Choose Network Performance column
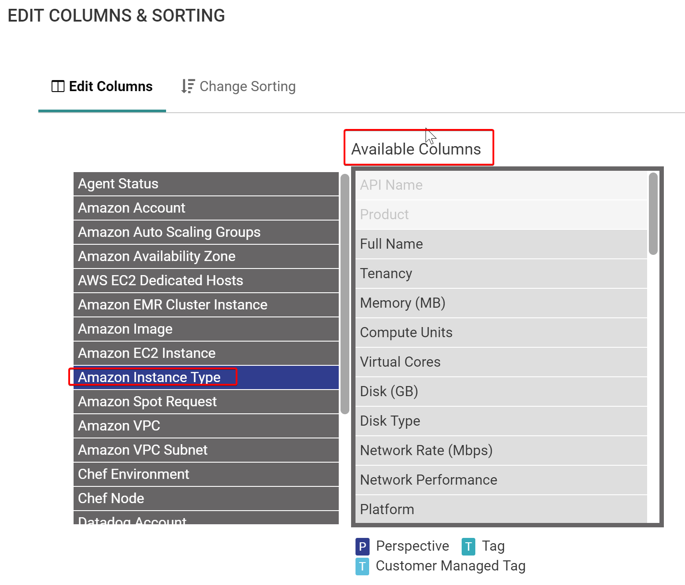This screenshot has width=685, height=585. pyautogui.click(x=501, y=480)
